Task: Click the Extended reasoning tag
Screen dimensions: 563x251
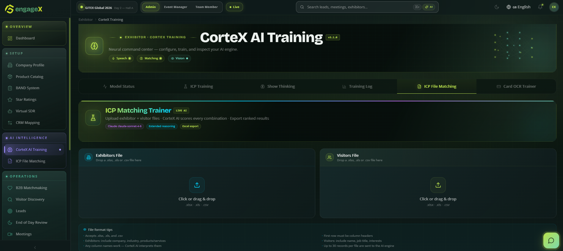Action: [x=162, y=126]
